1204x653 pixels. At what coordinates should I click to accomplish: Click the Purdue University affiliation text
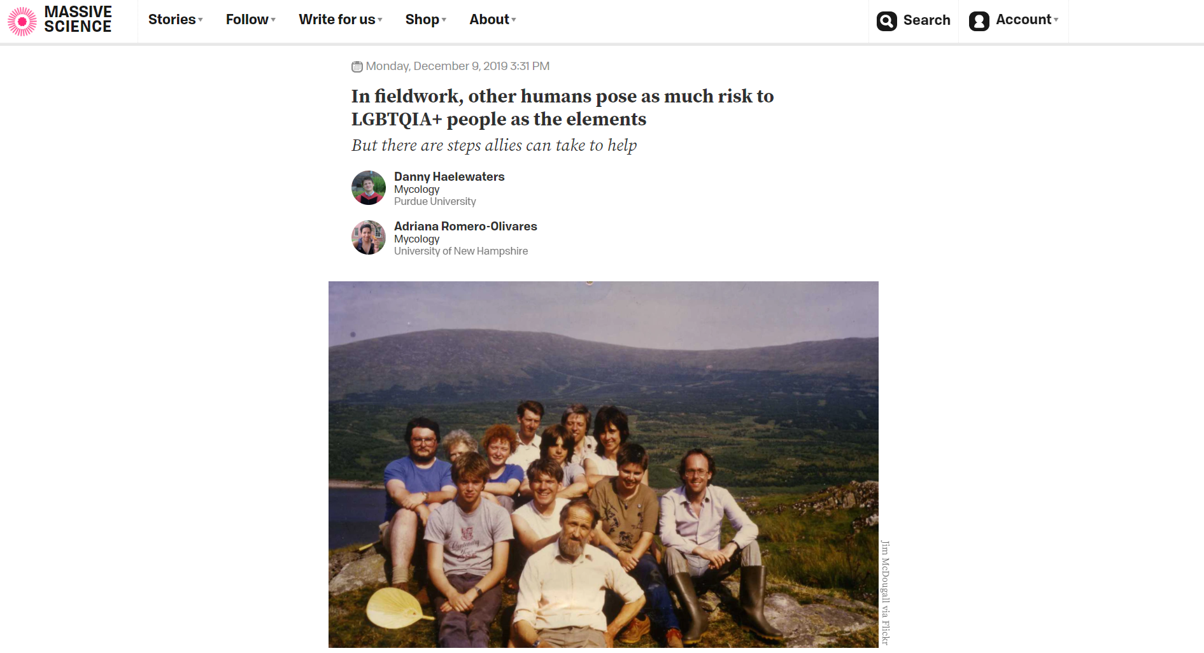[x=435, y=201]
